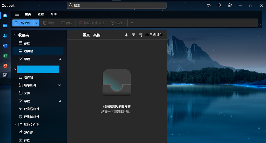The height and width of the screenshot is (143, 266).
Task: Open the 已删除邮件 folder
Action: pos(38,117)
